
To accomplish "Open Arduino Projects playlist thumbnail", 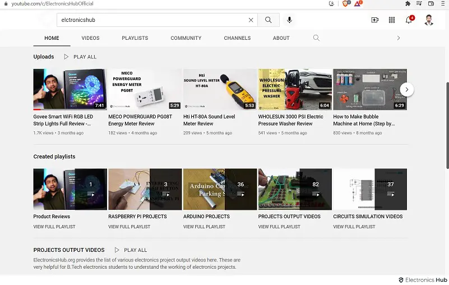I will pyautogui.click(x=220, y=189).
